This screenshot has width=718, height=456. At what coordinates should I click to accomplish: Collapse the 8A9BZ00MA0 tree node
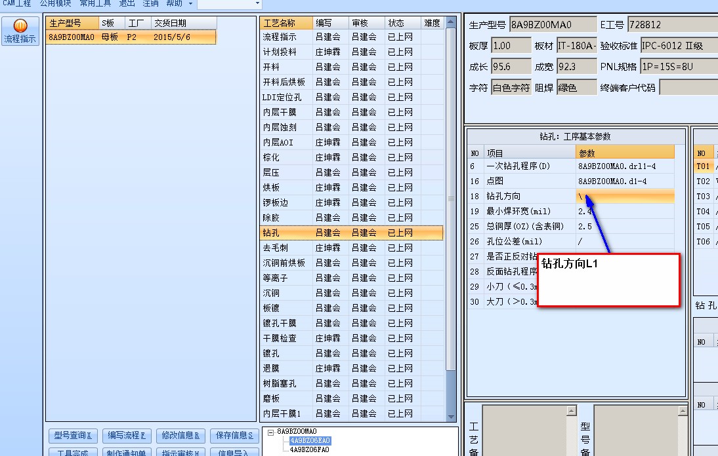tap(270, 432)
